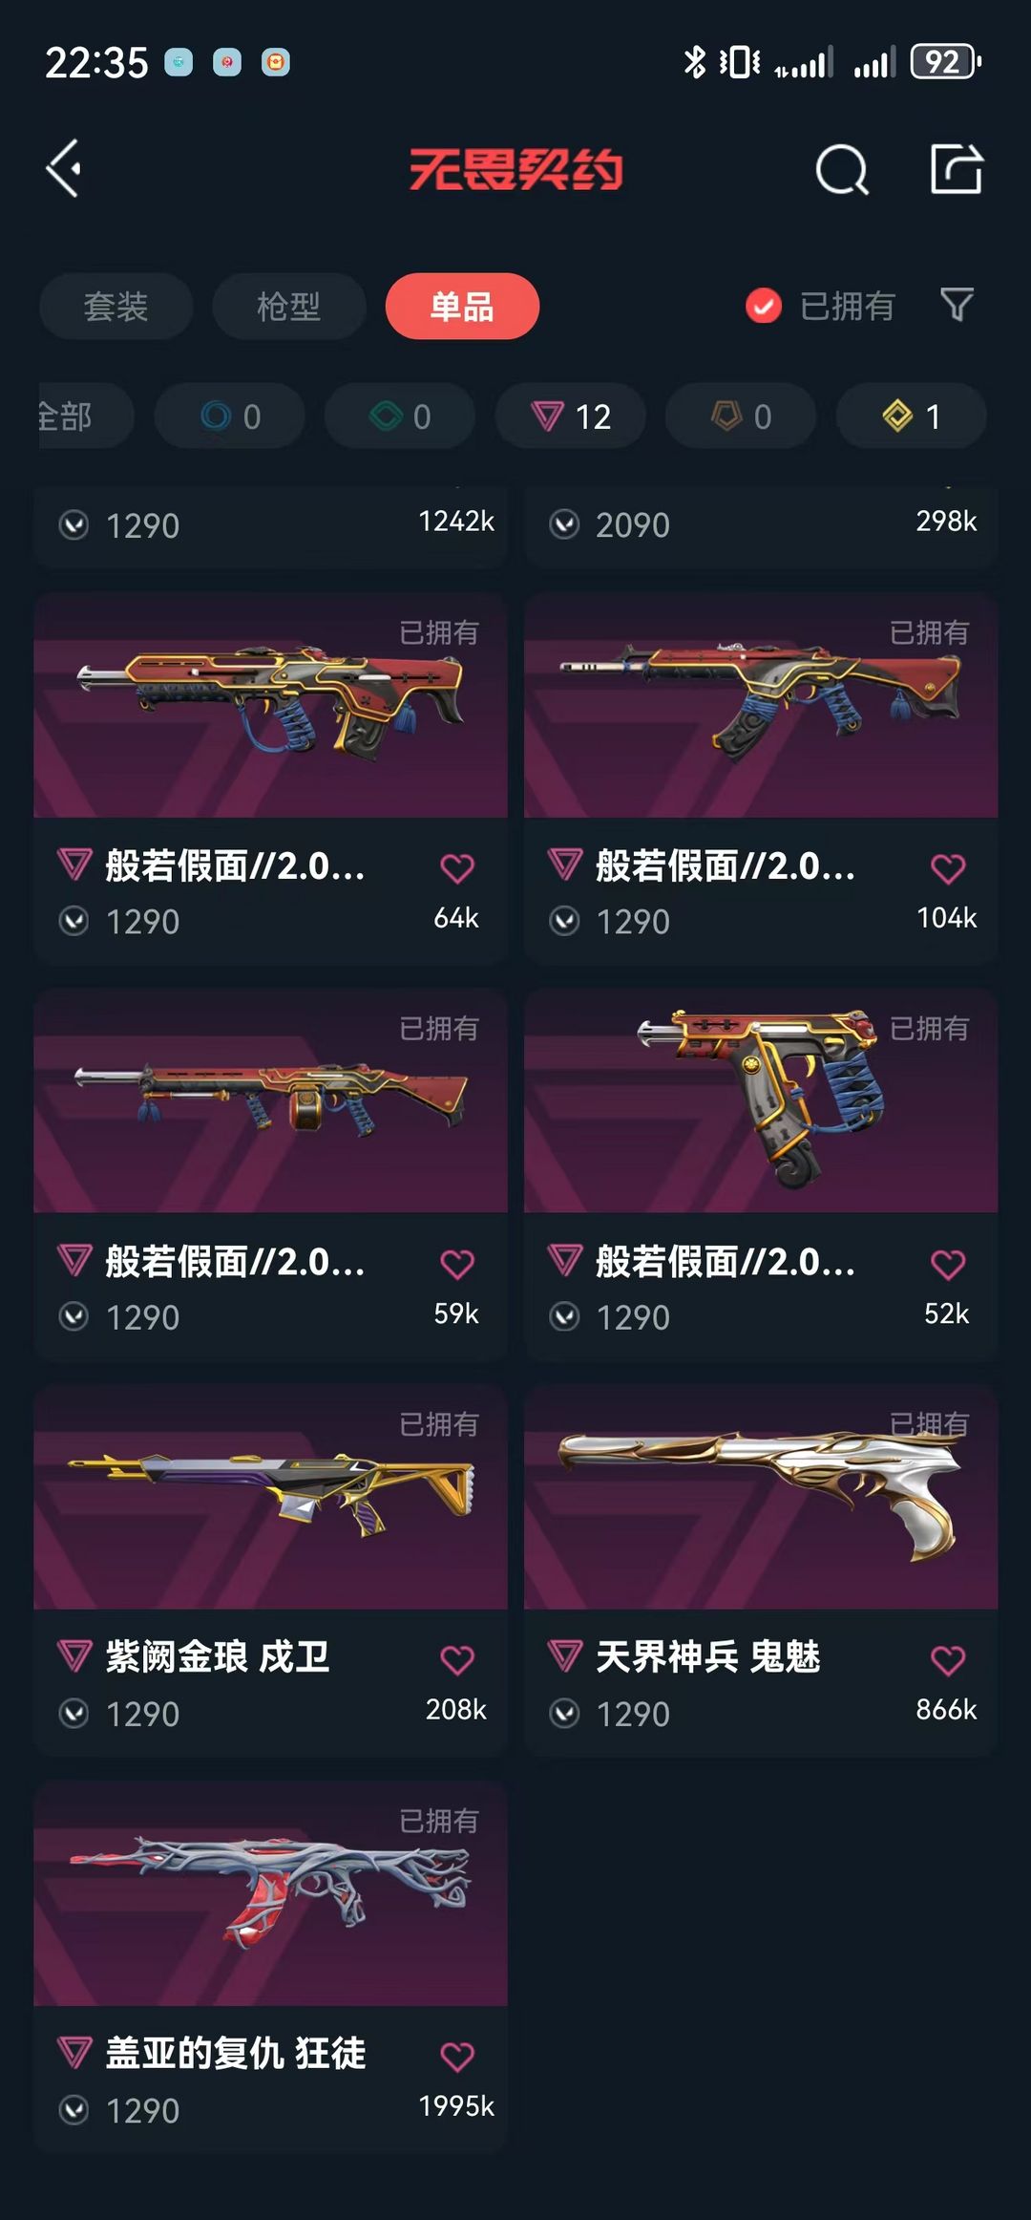Favorite the 天界神兵 鬼魅 skin heart
This screenshot has width=1031, height=2220.
[x=948, y=1660]
